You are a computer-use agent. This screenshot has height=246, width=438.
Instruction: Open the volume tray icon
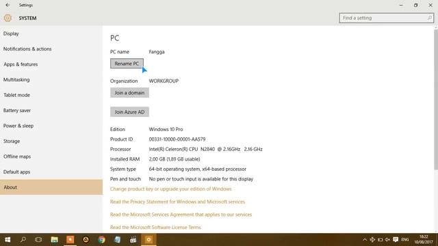(387, 240)
